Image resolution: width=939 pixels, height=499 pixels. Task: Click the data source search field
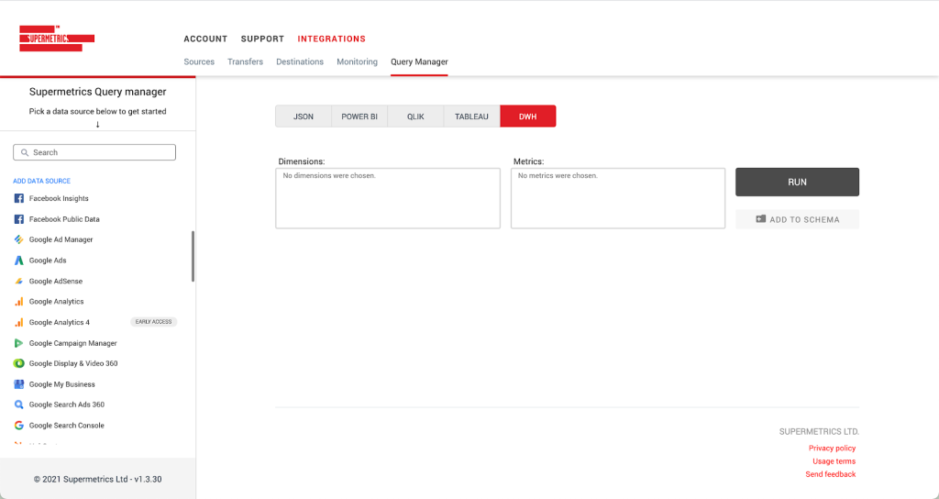[x=94, y=152]
